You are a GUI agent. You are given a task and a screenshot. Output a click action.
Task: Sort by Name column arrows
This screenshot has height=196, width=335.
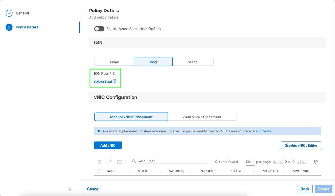[x=129, y=171]
